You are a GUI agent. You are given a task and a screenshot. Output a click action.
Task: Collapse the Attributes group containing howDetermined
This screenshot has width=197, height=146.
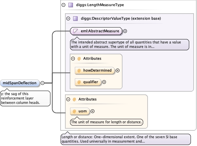click(73, 58)
